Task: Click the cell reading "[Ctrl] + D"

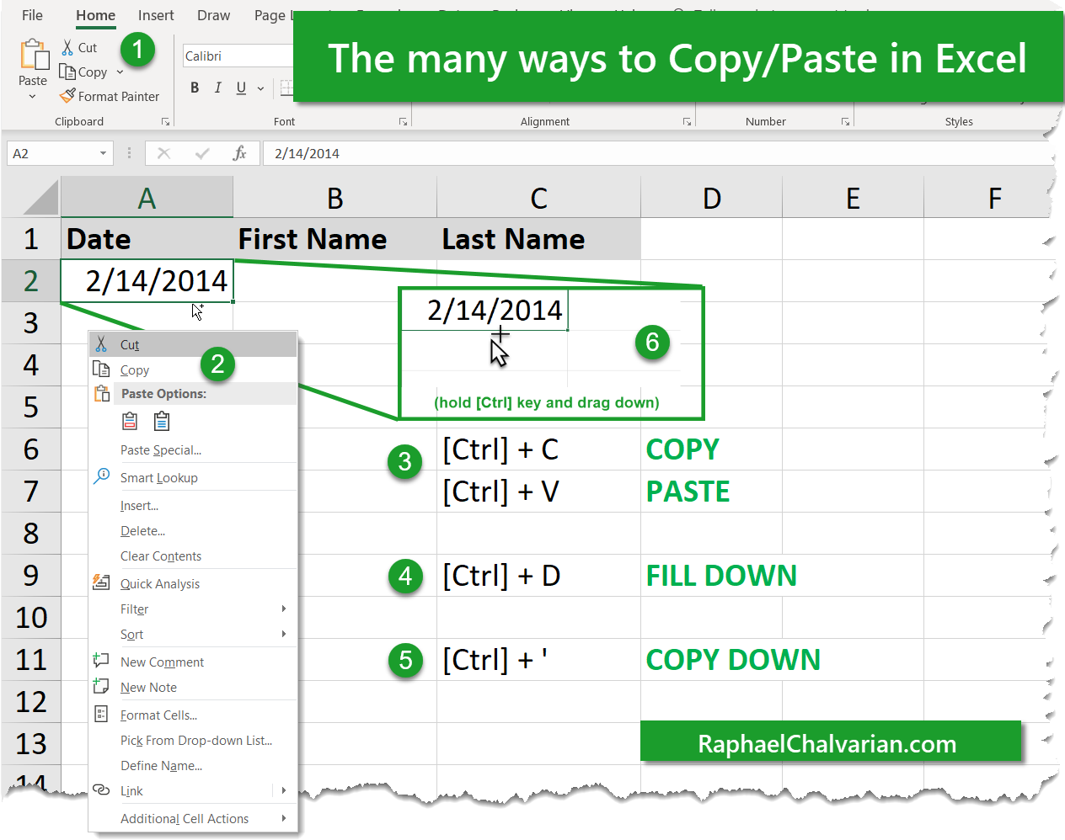Action: (x=538, y=576)
